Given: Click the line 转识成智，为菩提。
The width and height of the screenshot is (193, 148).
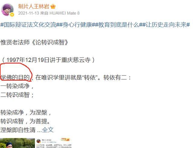Looking at the screenshot, I should 25,121.
